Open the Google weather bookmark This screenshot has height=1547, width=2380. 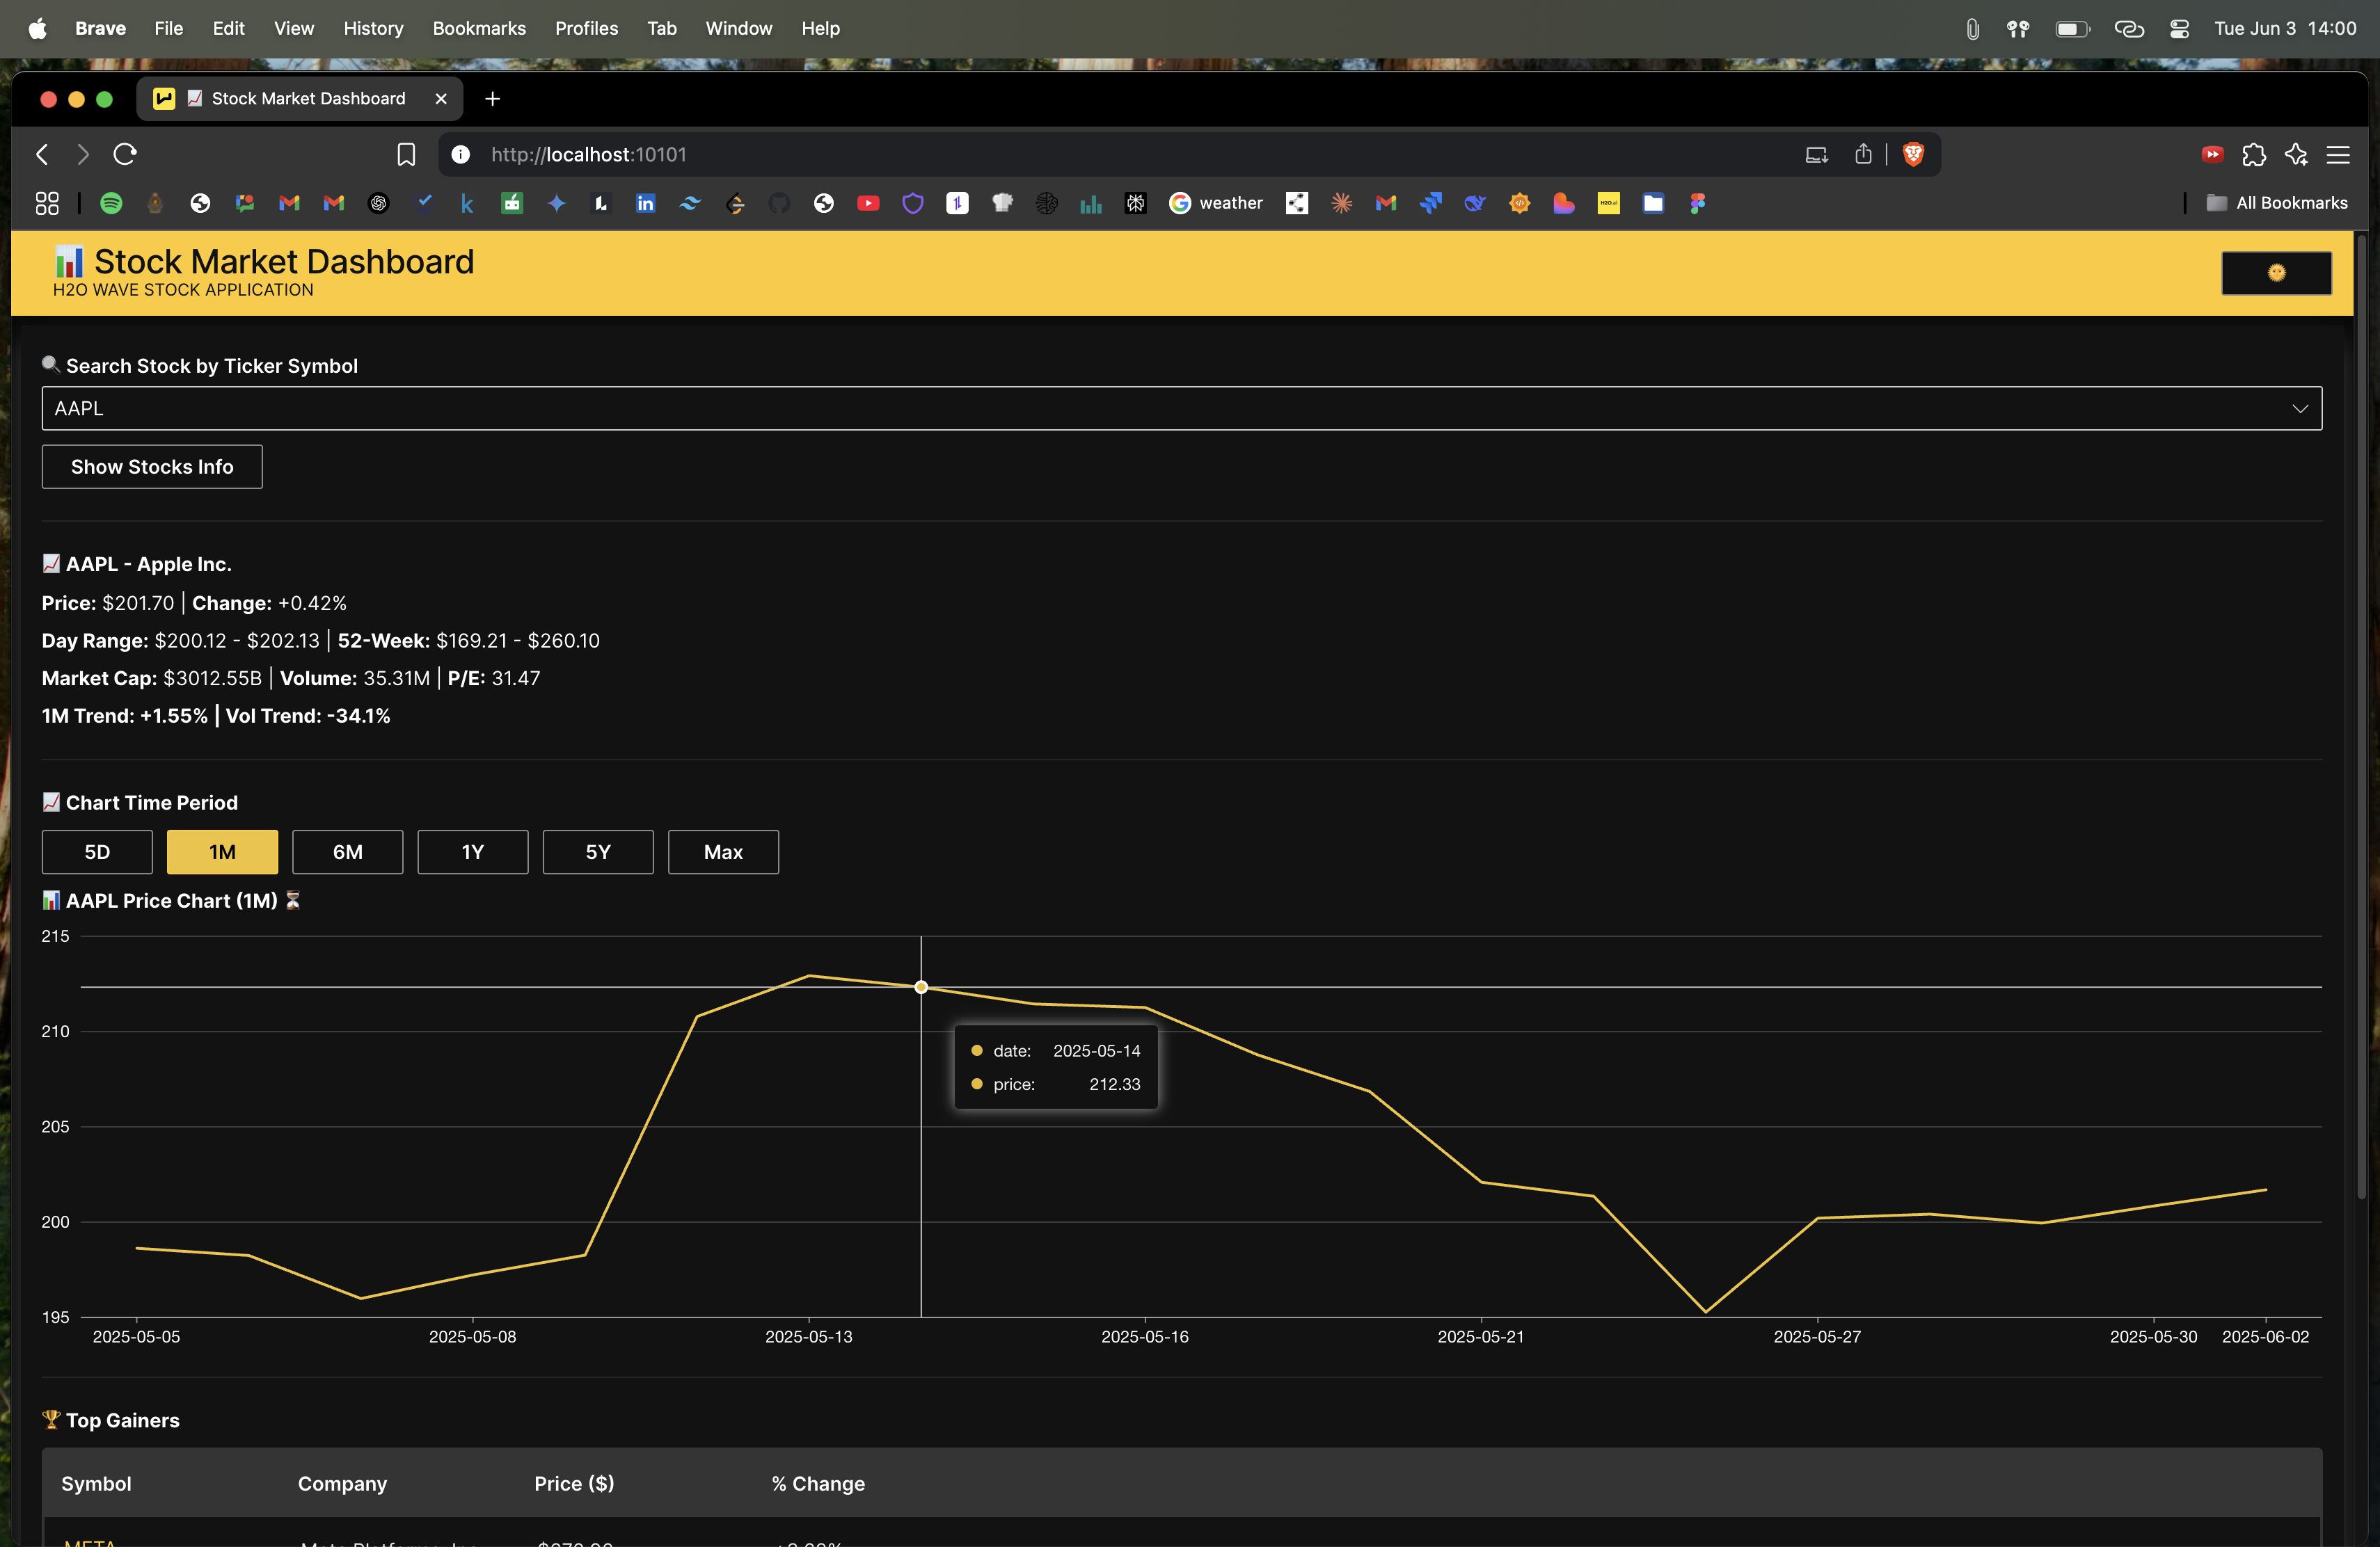[x=1215, y=203]
